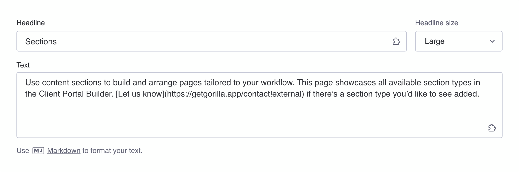This screenshot has width=519, height=172.
Task: Select the Large value text
Action: pyautogui.click(x=434, y=41)
